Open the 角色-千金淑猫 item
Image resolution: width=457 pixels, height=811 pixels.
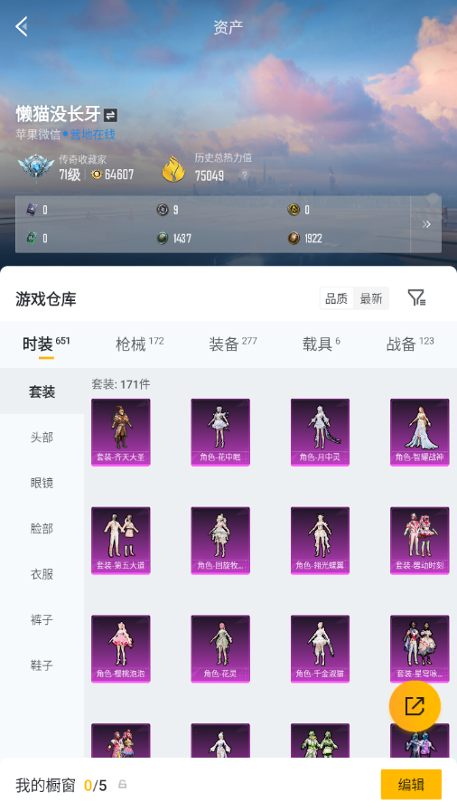(x=320, y=648)
